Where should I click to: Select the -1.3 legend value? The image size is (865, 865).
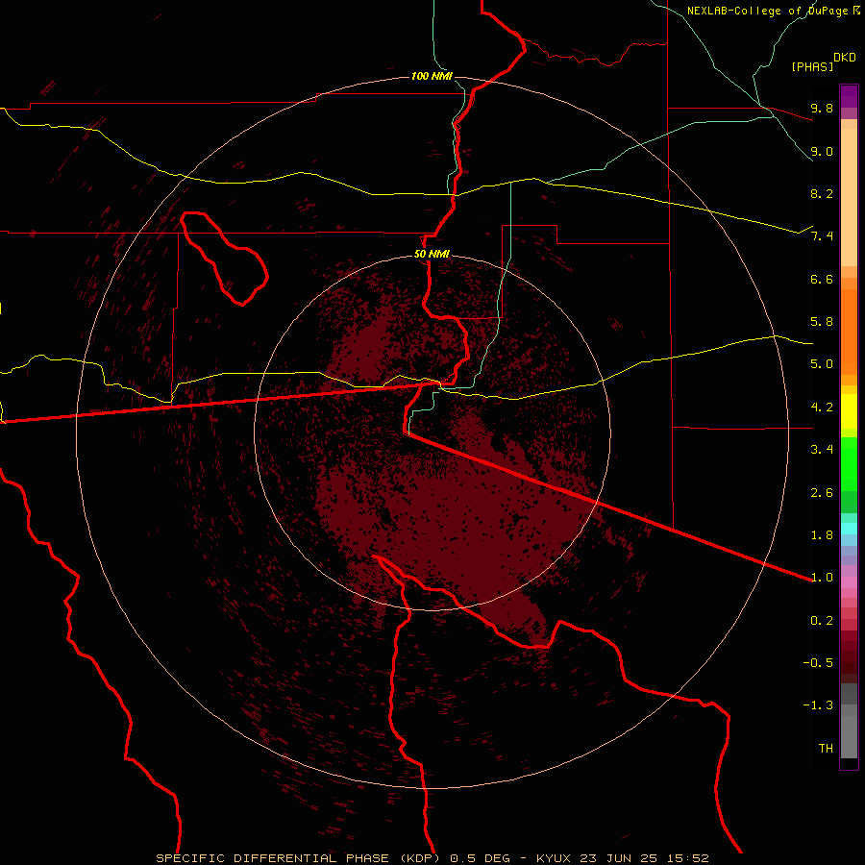[818, 705]
